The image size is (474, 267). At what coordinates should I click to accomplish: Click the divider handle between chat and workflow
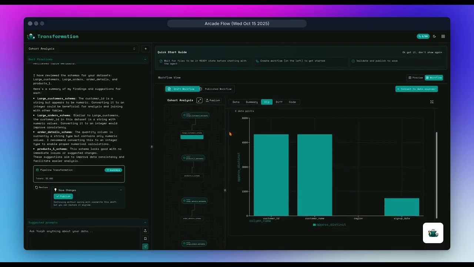point(152,147)
